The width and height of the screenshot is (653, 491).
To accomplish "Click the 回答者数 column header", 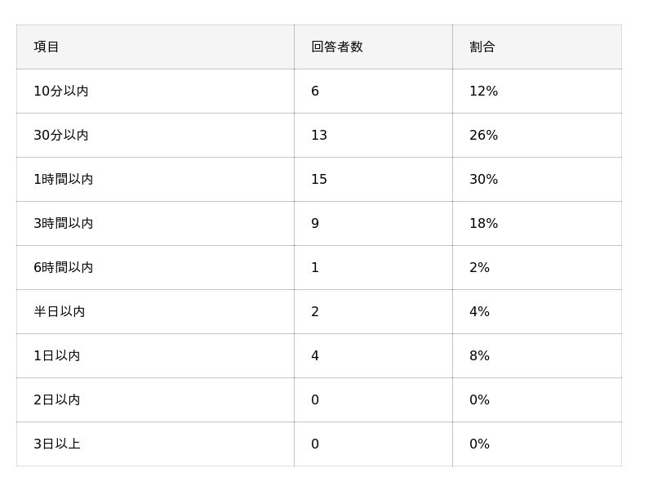I will (x=336, y=47).
